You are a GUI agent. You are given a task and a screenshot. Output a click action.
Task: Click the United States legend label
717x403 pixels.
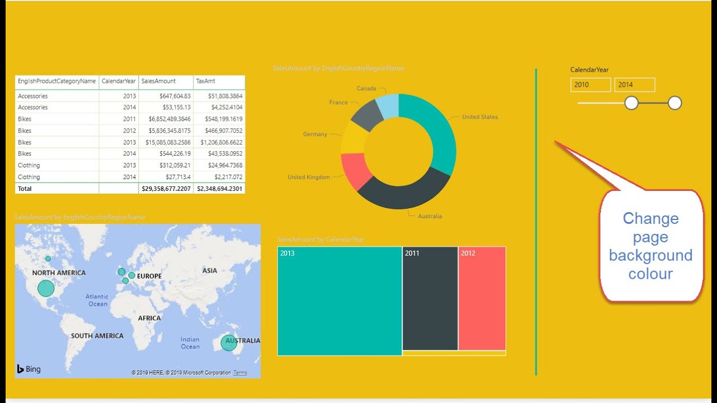479,117
